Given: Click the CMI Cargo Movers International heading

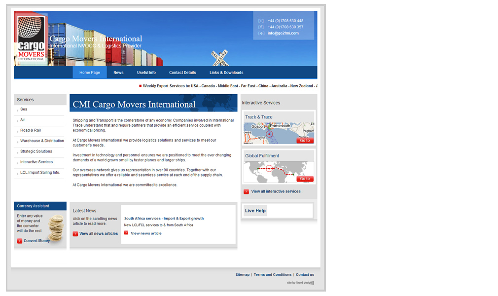Looking at the screenshot, I should click(x=134, y=104).
